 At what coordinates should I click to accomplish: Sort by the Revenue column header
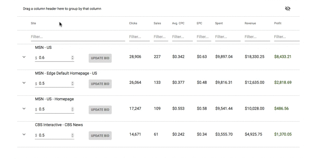[x=250, y=23]
